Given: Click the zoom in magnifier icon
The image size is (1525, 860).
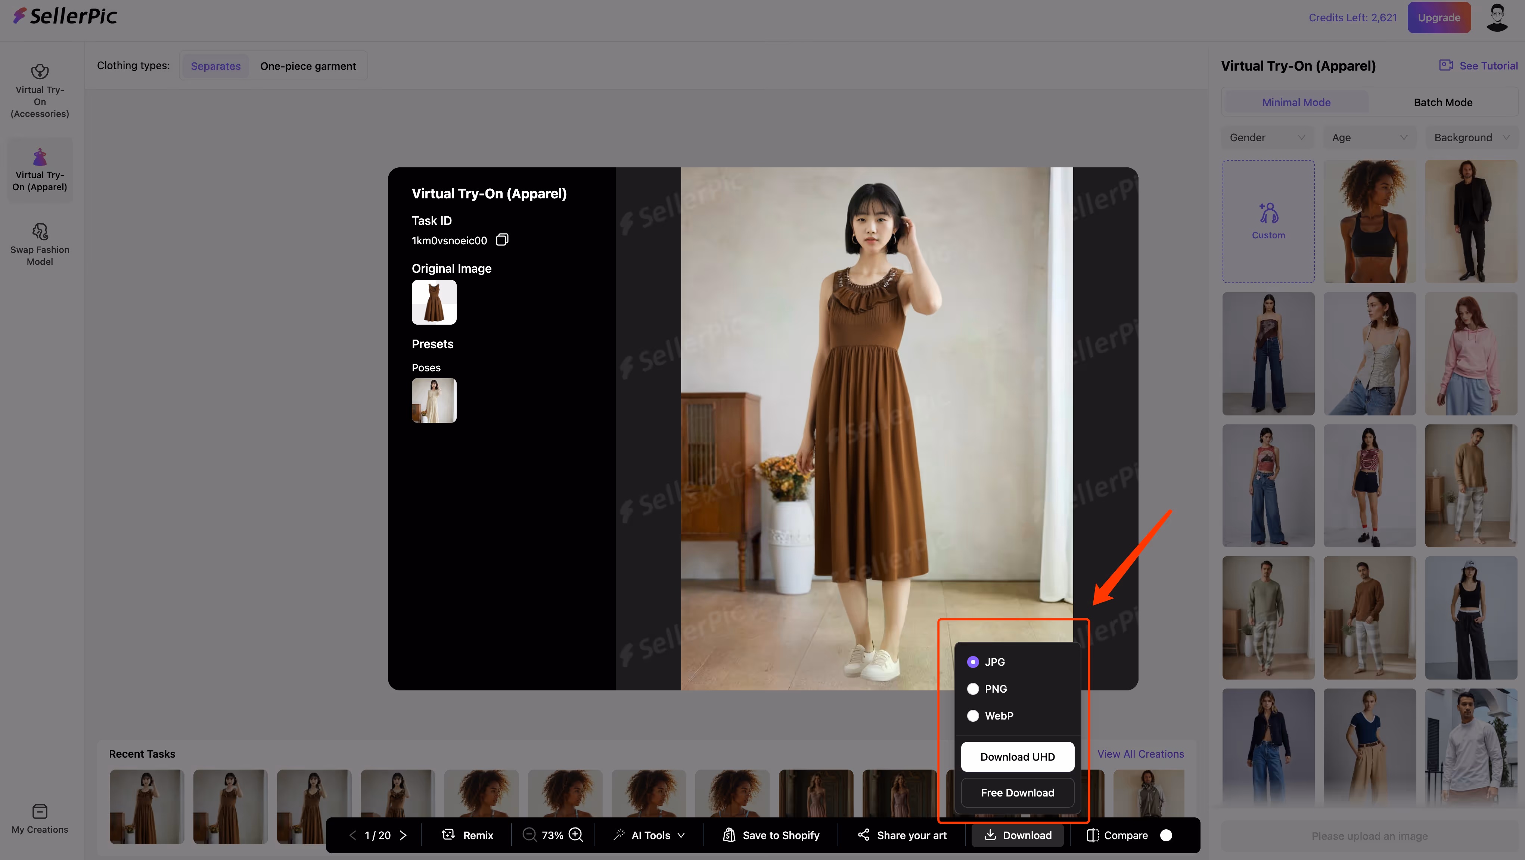Looking at the screenshot, I should tap(575, 835).
